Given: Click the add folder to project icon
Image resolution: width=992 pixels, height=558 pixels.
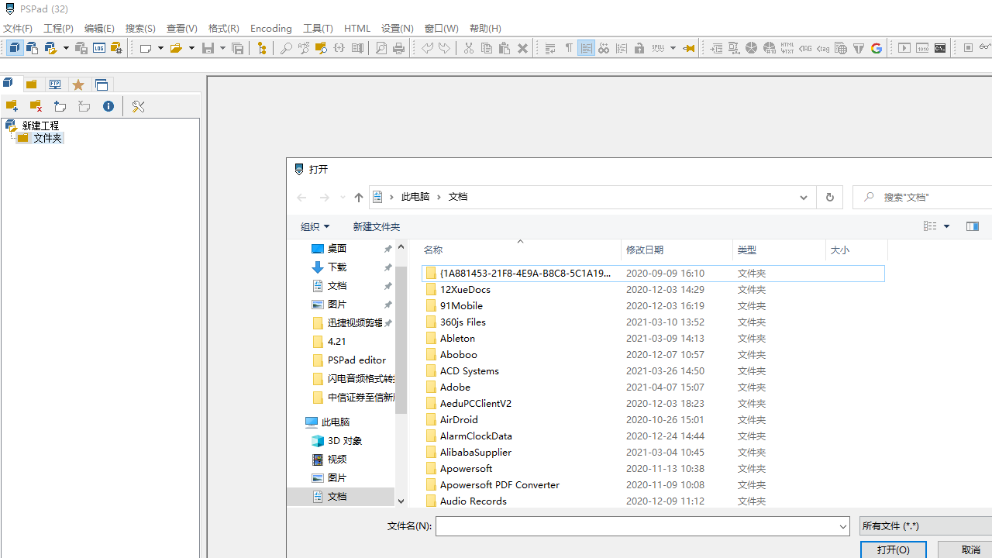Looking at the screenshot, I should pos(12,106).
